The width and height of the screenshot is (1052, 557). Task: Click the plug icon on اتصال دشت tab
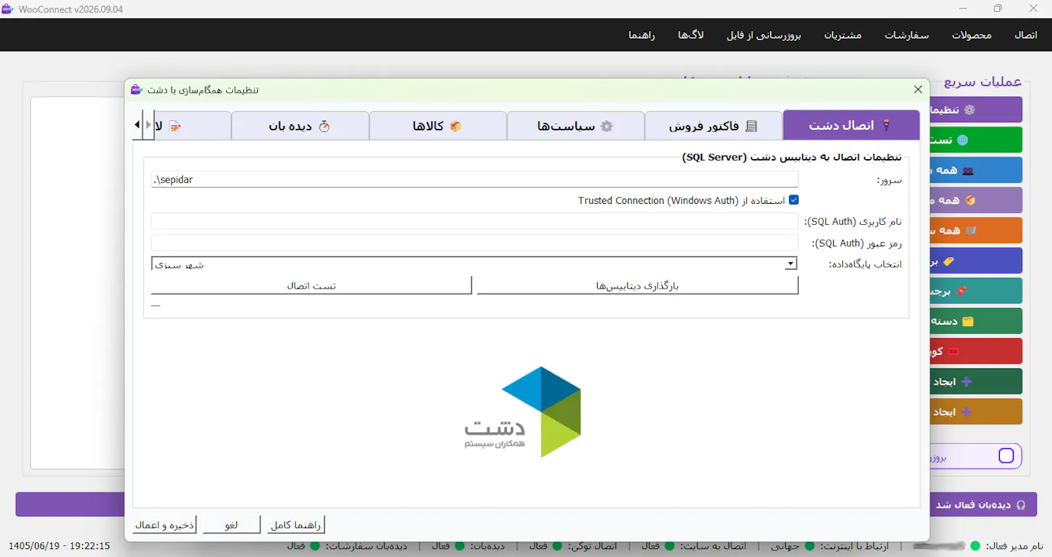(x=886, y=125)
